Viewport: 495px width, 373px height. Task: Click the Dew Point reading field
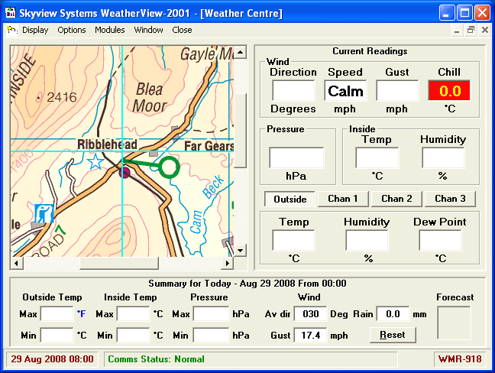[441, 240]
